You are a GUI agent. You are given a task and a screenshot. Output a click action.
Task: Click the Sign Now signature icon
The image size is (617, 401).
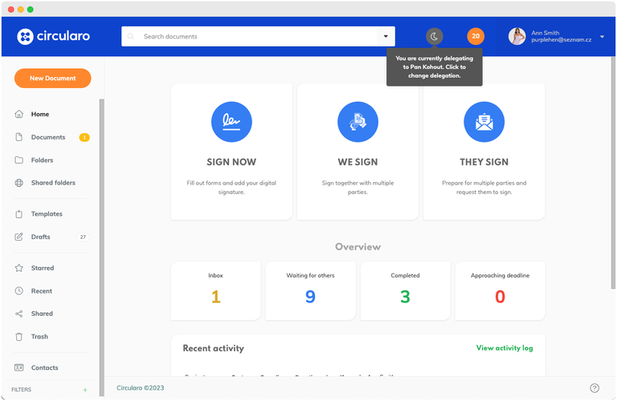tap(231, 122)
